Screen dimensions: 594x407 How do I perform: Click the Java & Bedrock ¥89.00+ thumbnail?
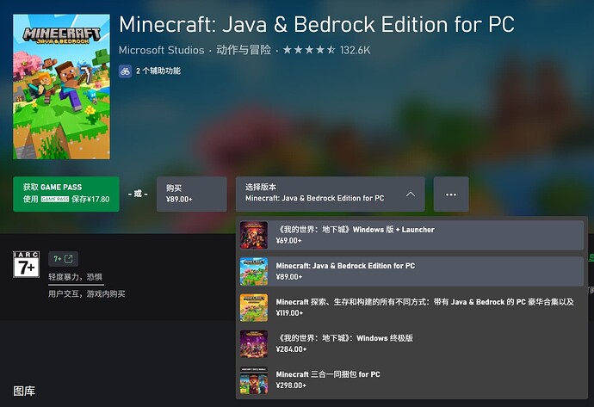click(254, 271)
